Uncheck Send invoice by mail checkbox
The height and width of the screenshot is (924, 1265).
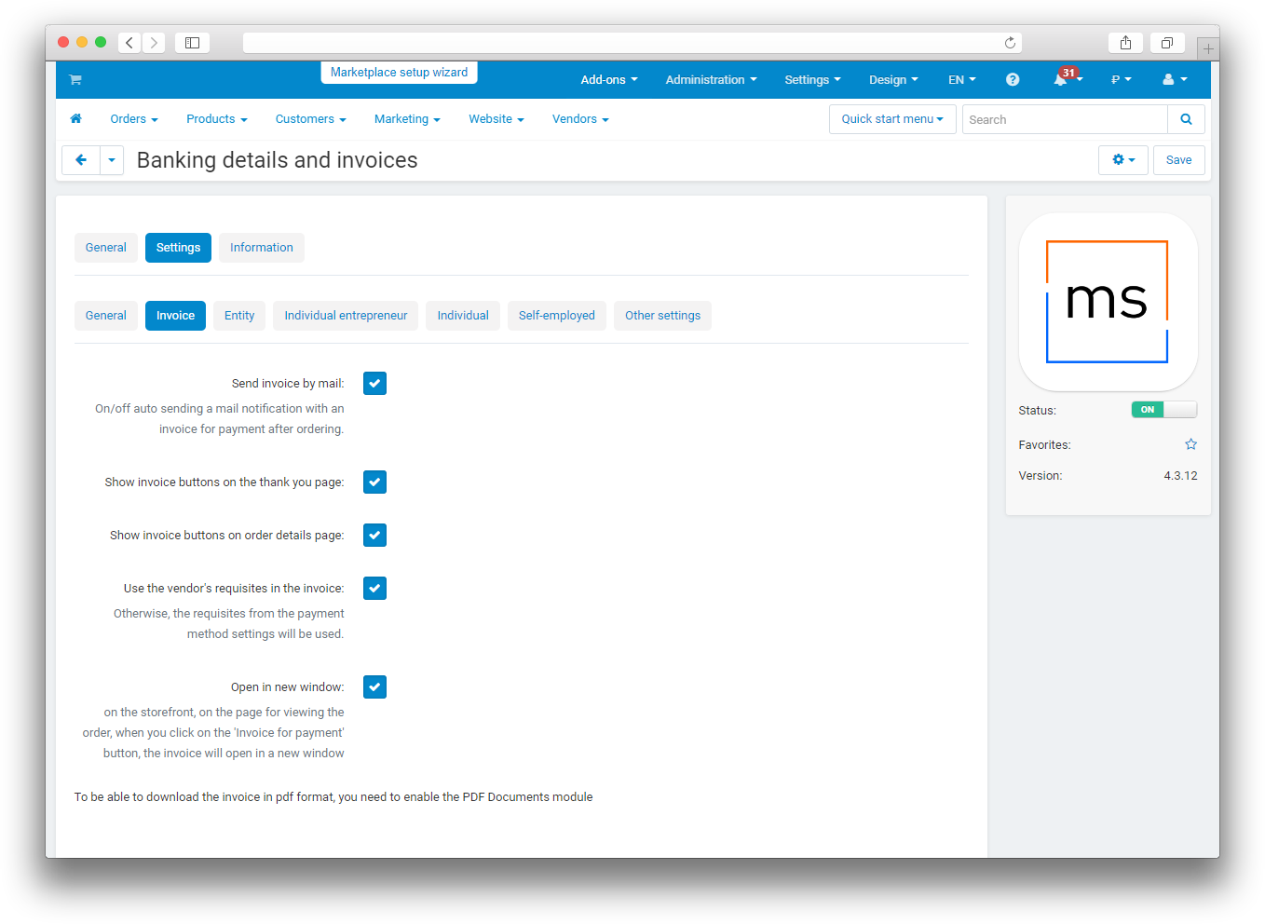(x=374, y=384)
